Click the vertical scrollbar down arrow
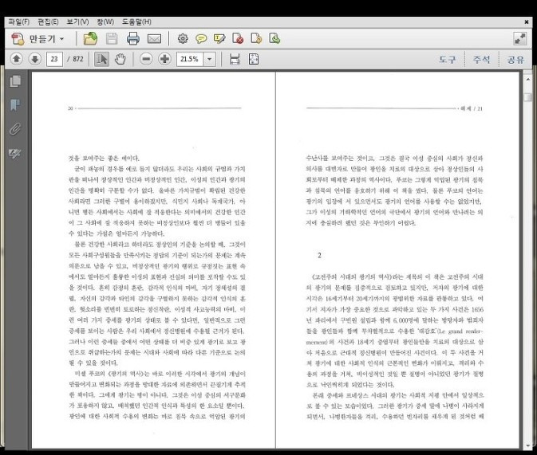 (x=527, y=445)
